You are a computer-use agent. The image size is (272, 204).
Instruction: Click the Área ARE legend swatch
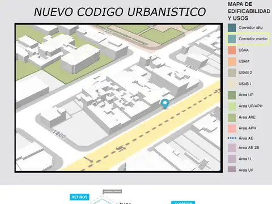232,117
